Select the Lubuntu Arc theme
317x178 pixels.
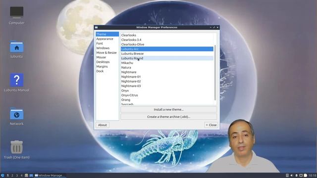(167, 49)
